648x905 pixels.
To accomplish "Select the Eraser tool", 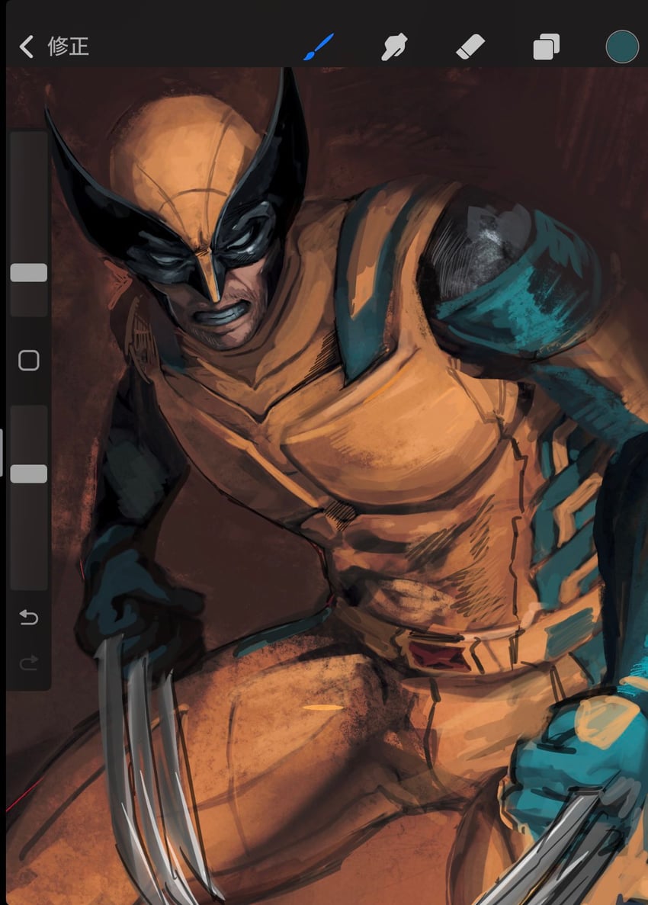I will (470, 47).
